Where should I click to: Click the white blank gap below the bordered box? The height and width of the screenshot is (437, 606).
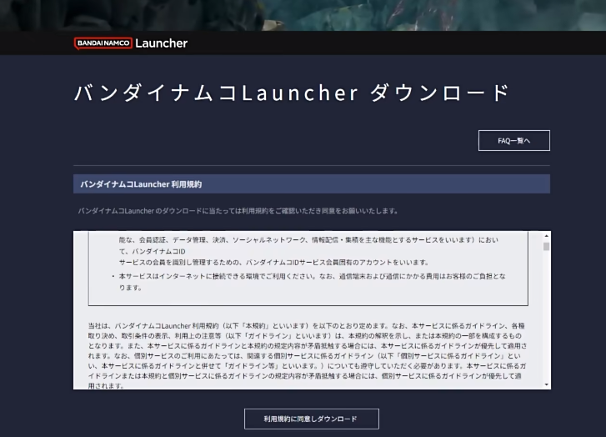pos(308,313)
